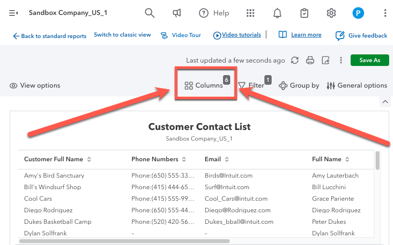Toggle the left navigation menu
This screenshot has height=245, width=393.
[13, 13]
